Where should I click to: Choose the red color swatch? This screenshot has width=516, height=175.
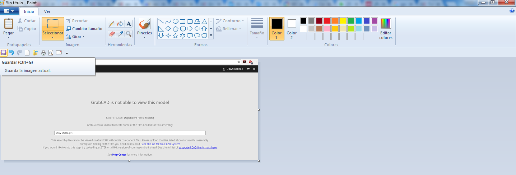327,21
